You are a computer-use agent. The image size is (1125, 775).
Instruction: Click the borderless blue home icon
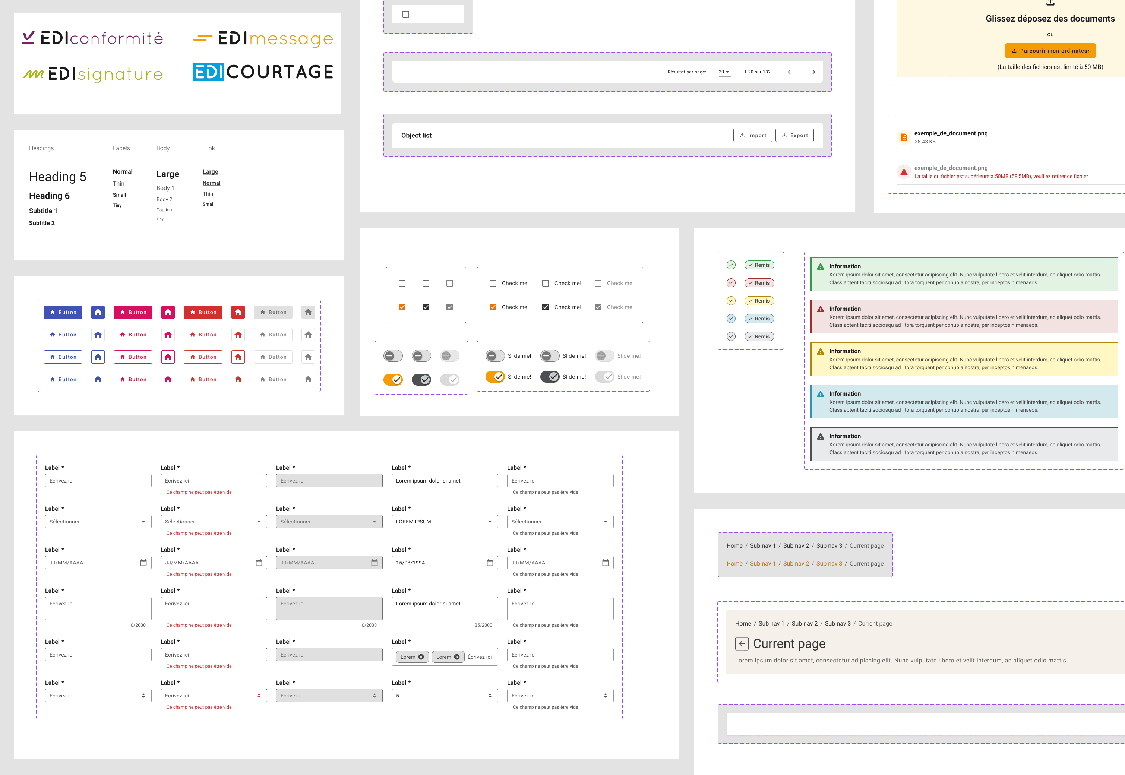pyautogui.click(x=98, y=379)
